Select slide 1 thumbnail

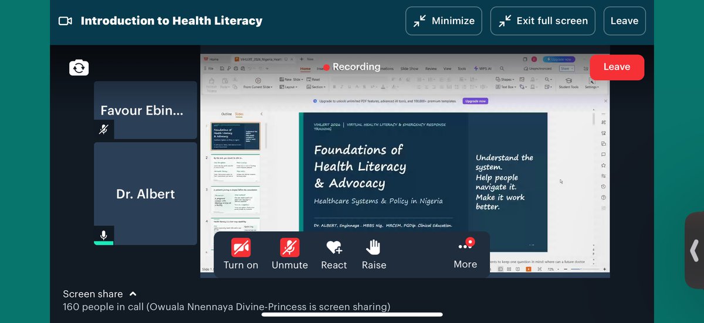236,136
